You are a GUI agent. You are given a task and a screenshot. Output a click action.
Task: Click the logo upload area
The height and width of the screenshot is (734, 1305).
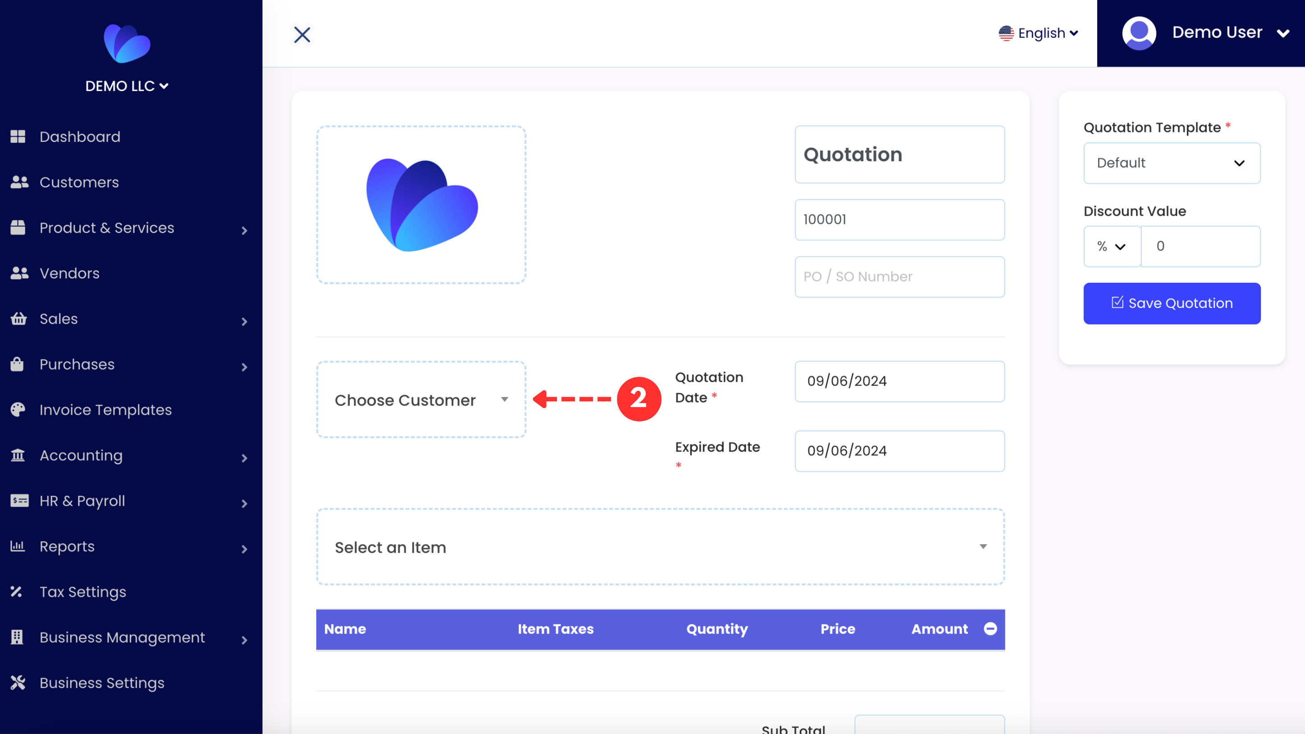click(421, 204)
